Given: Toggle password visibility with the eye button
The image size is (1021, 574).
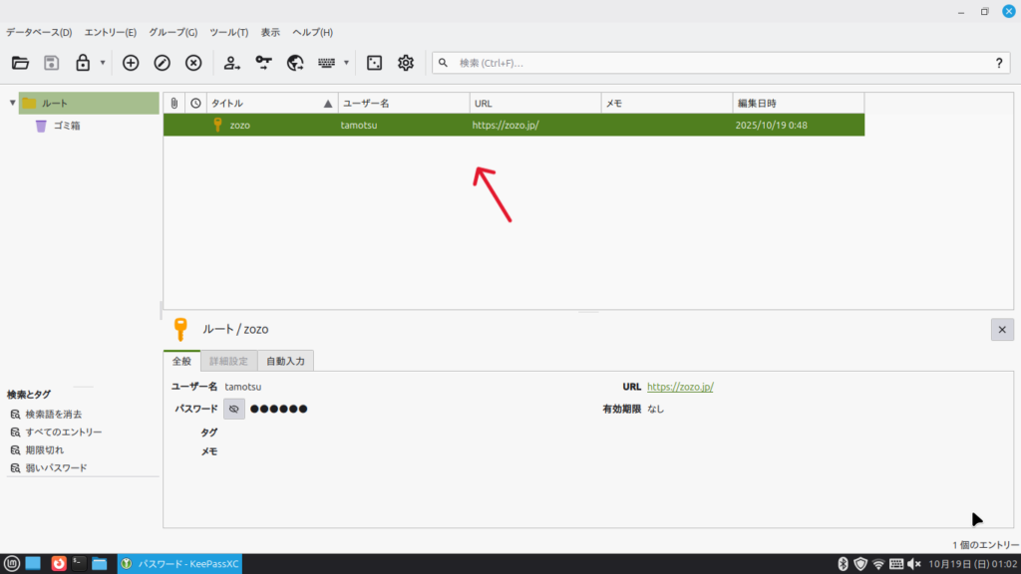Looking at the screenshot, I should [x=234, y=409].
